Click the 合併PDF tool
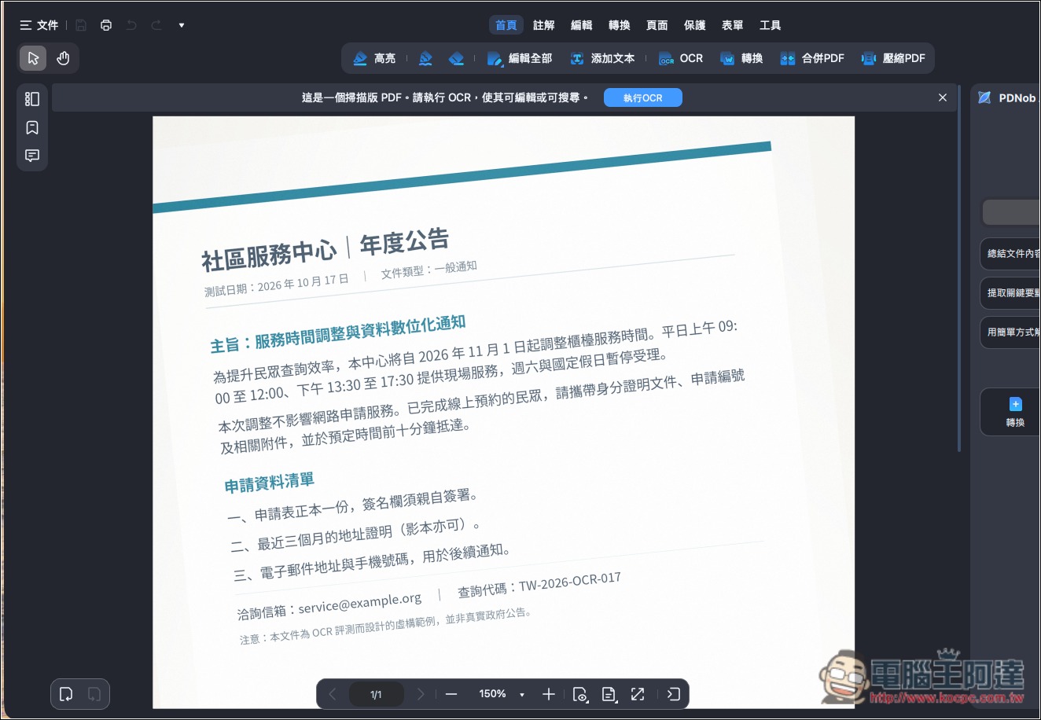The height and width of the screenshot is (720, 1041). tap(812, 58)
